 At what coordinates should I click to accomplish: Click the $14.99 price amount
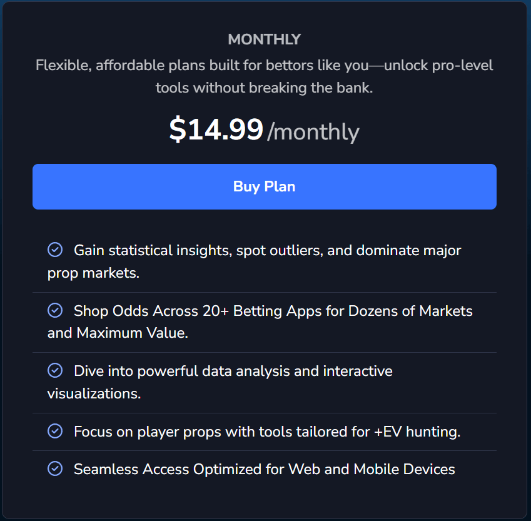pyautogui.click(x=216, y=129)
